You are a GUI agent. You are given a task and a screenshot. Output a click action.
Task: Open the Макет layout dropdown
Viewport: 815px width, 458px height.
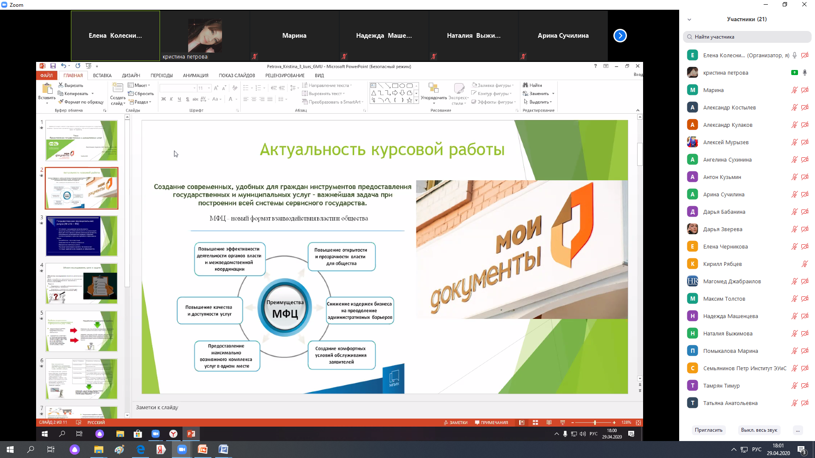coord(139,85)
